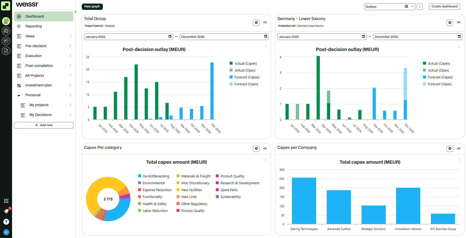Open the AL user avatar menu

click(6, 232)
